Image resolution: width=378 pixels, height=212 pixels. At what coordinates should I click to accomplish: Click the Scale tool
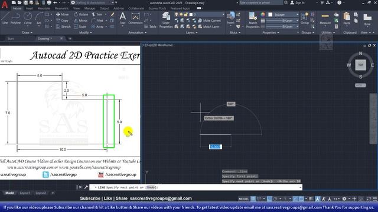pos(80,26)
